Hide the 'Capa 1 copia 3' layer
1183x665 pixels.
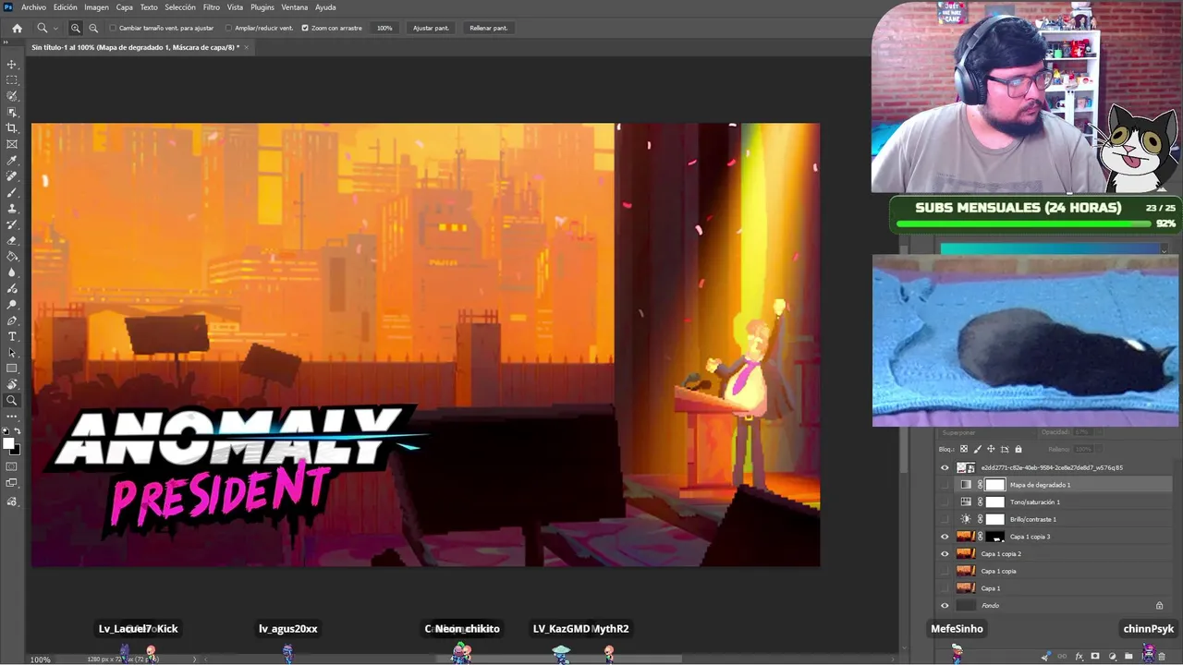[945, 537]
